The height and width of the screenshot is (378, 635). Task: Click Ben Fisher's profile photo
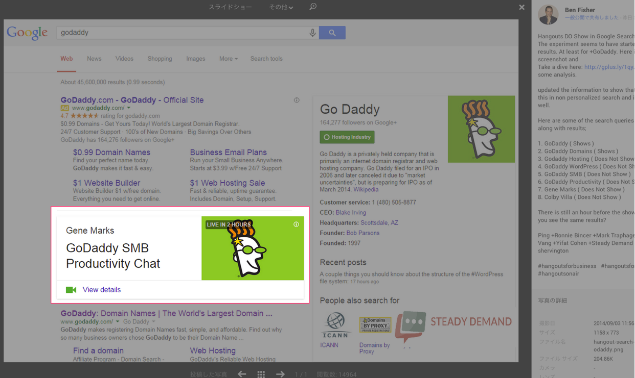548,14
